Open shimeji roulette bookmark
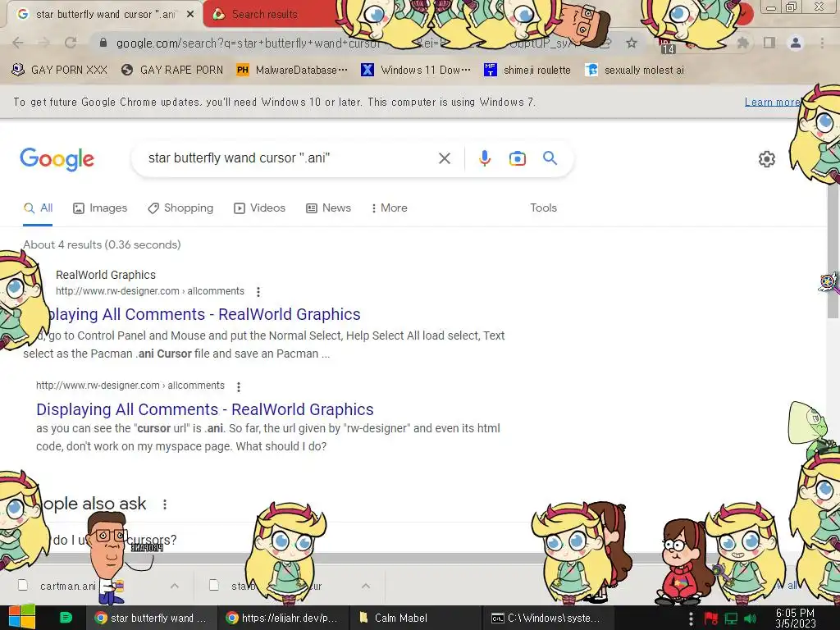Viewport: 840px width, 630px height. (x=527, y=70)
